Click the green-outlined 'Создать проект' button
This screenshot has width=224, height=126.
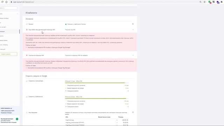(x=8, y=54)
